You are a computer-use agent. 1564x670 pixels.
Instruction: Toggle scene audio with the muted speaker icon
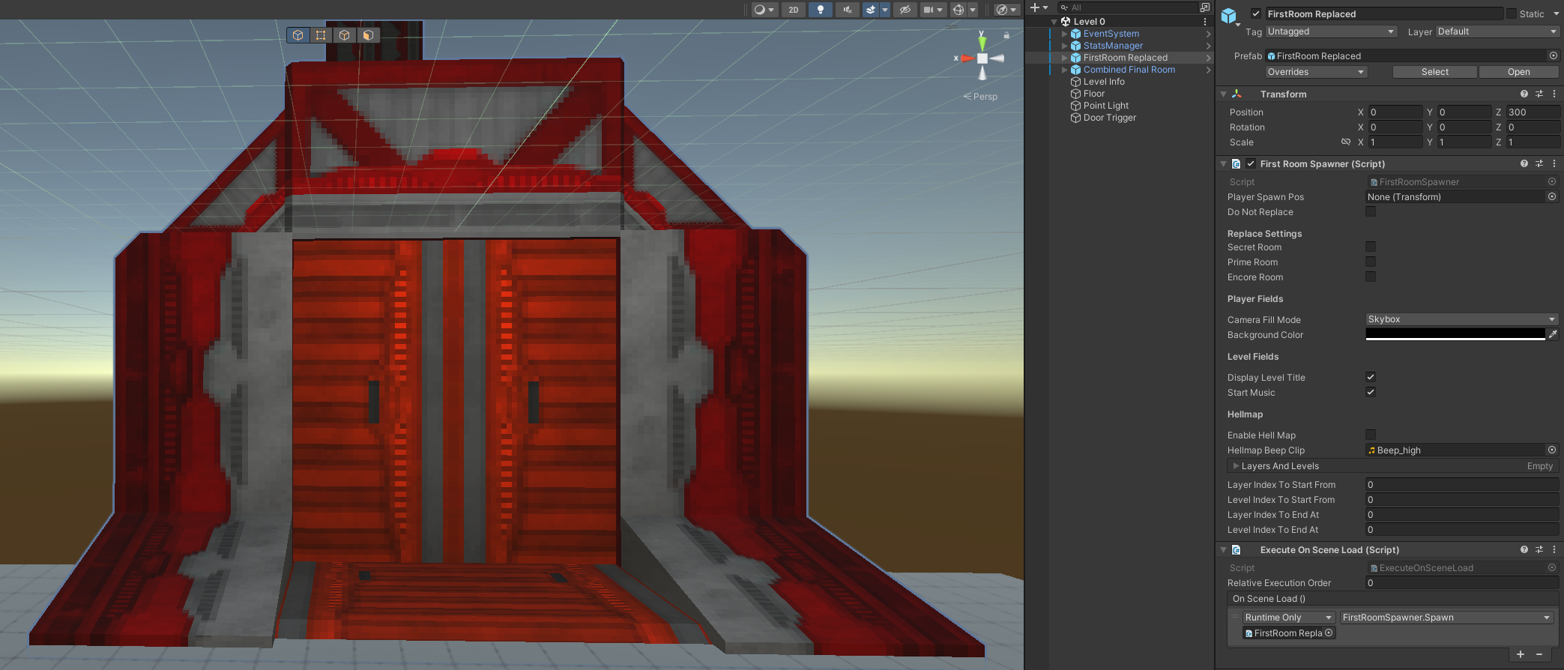point(847,10)
